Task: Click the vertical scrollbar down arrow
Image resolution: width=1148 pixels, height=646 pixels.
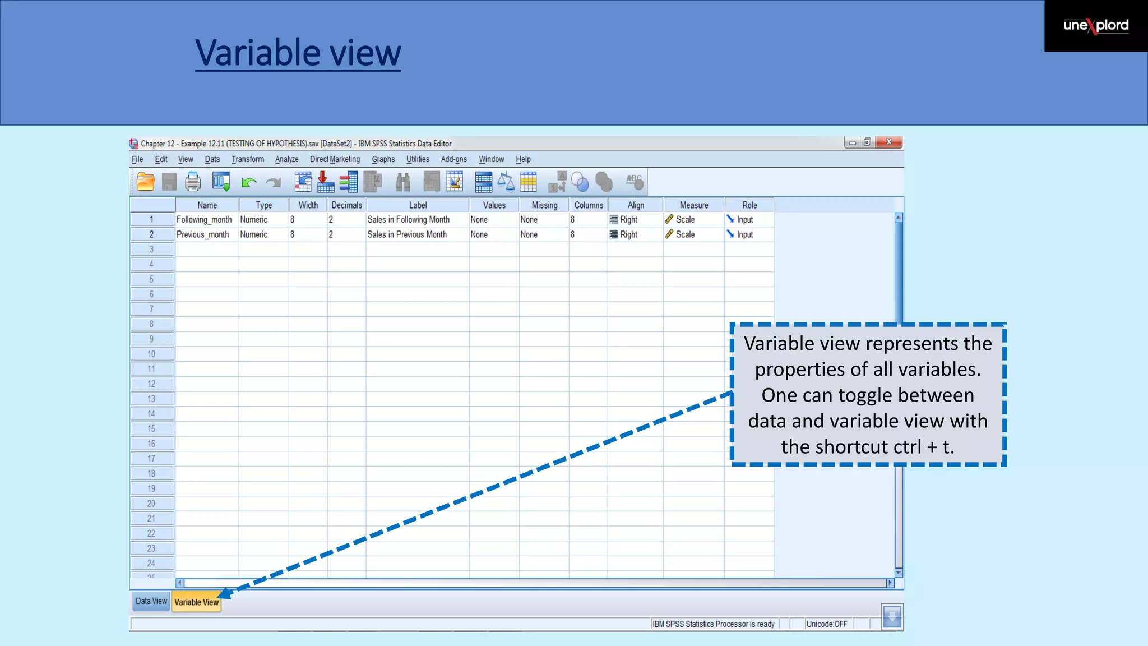Action: [899, 573]
